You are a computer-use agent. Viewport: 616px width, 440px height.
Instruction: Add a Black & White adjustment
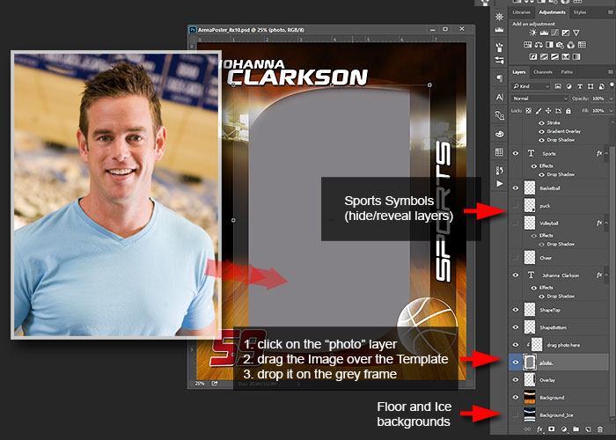pyautogui.click(x=549, y=45)
